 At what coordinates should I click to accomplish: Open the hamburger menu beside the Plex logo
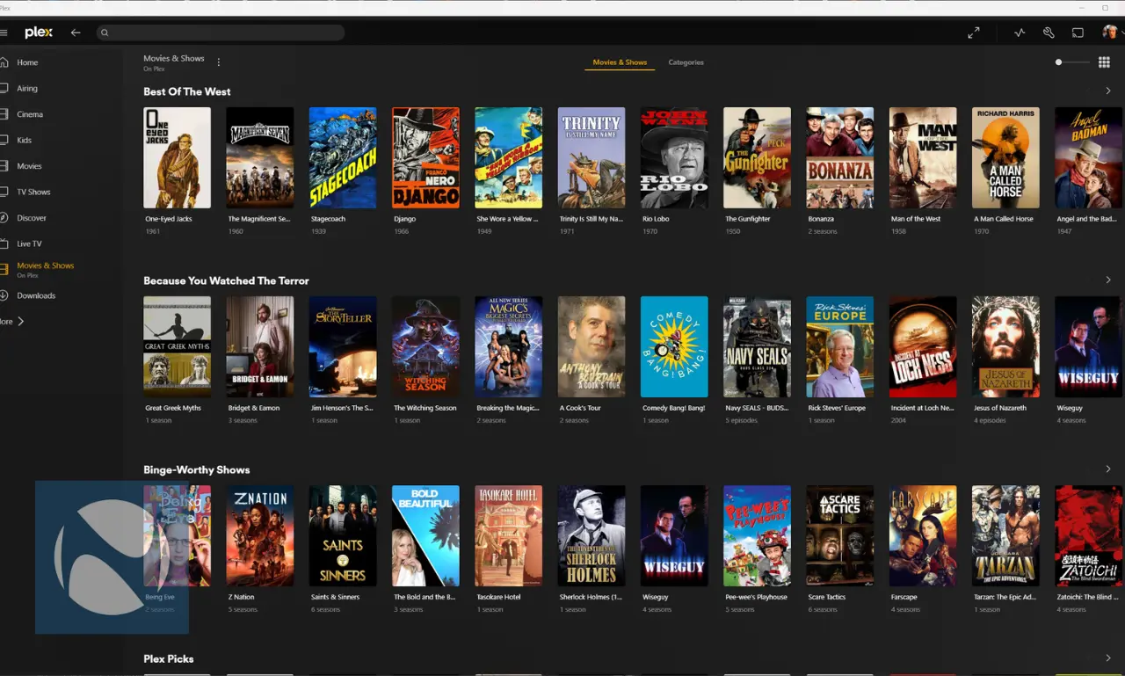pos(4,33)
